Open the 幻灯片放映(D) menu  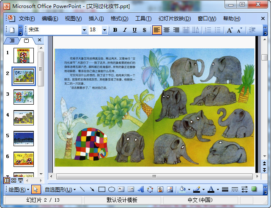coord(175,19)
